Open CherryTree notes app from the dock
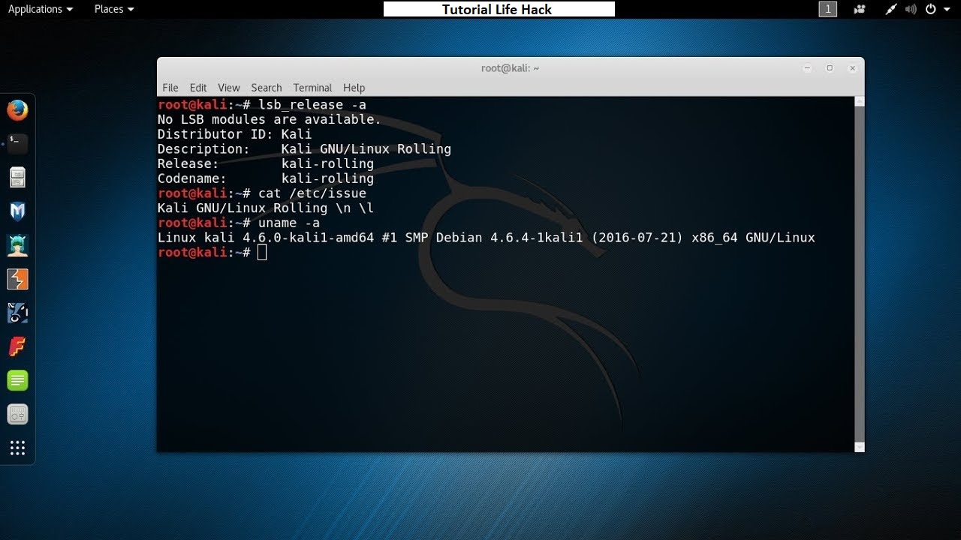The height and width of the screenshot is (540, 961). (18, 380)
